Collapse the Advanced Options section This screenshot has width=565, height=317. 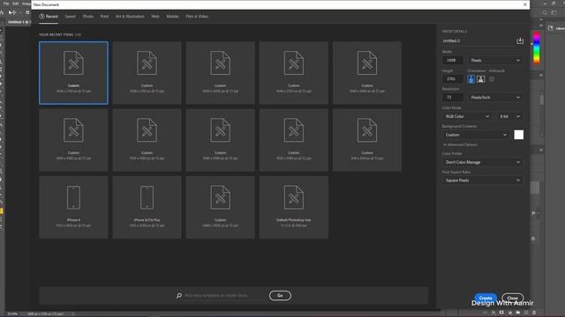coord(460,144)
